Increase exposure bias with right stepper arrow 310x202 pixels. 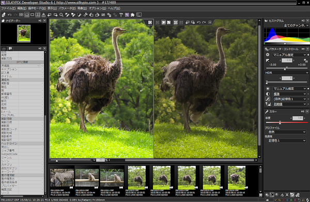[x=294, y=60]
